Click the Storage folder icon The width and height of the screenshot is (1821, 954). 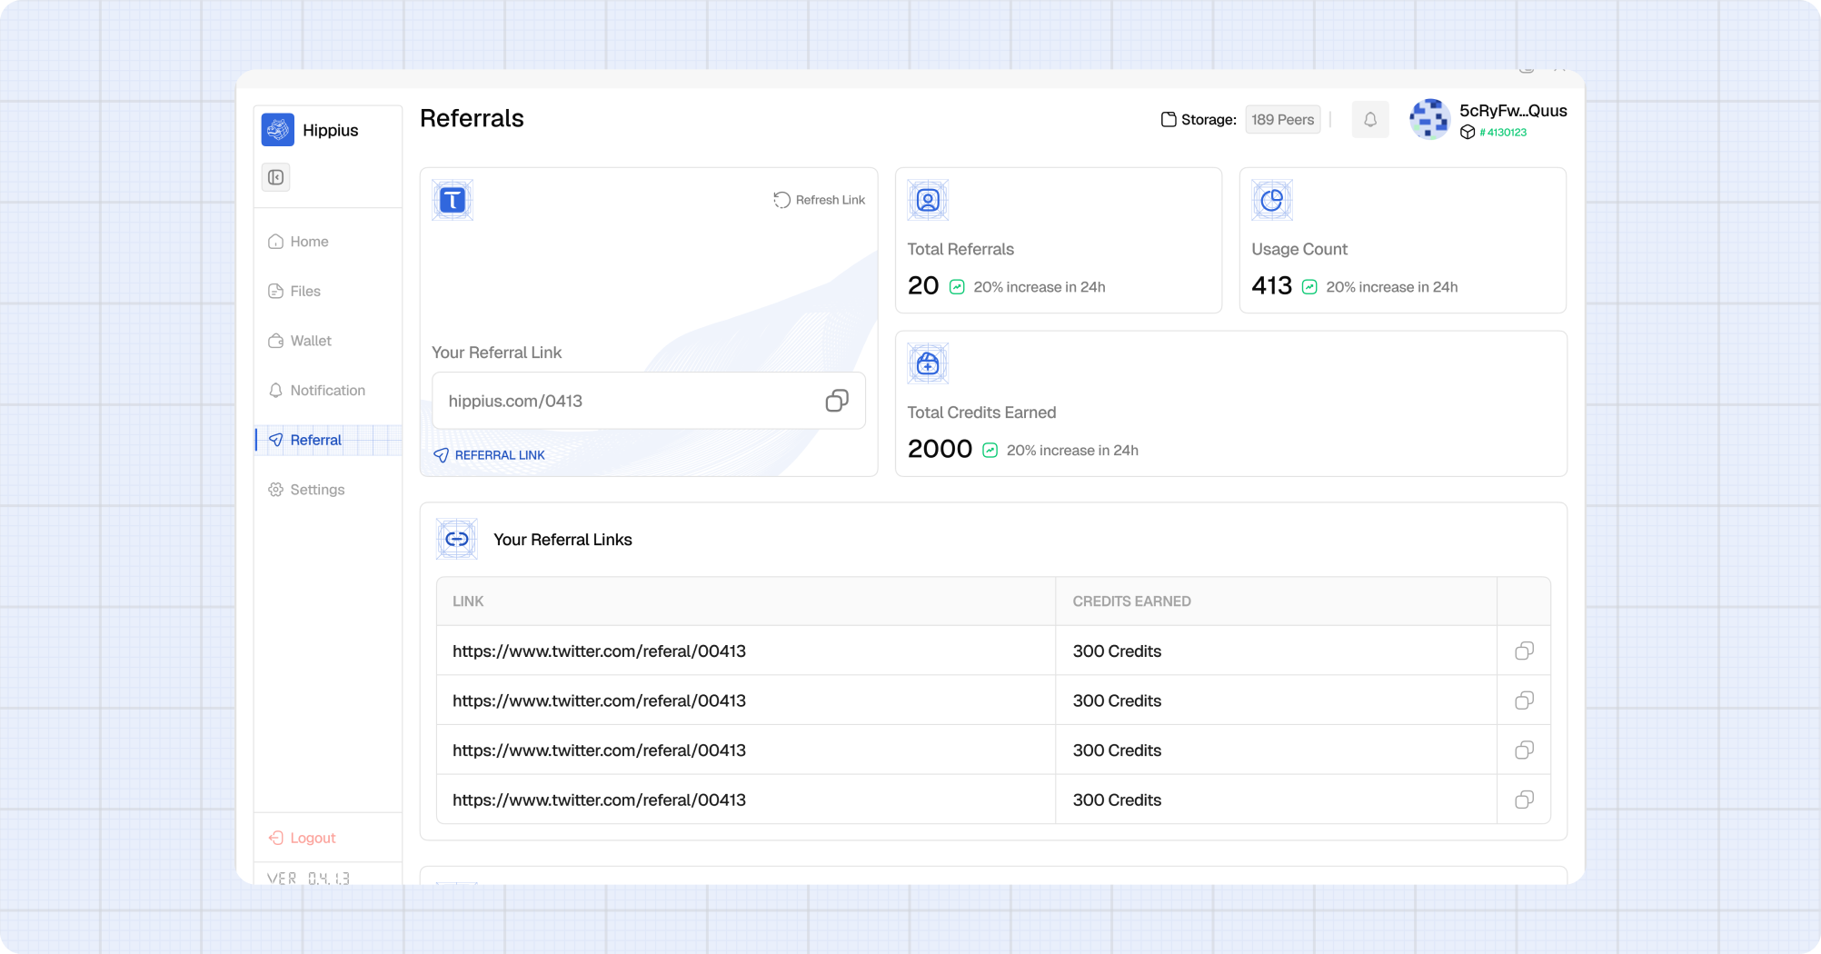tap(1169, 119)
